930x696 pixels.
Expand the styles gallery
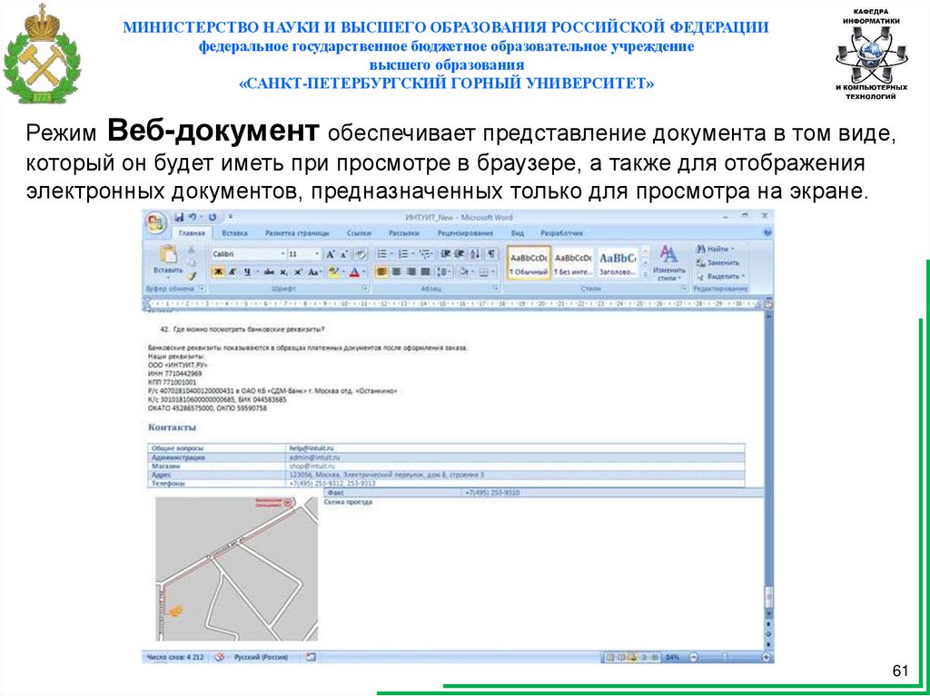coord(646,274)
